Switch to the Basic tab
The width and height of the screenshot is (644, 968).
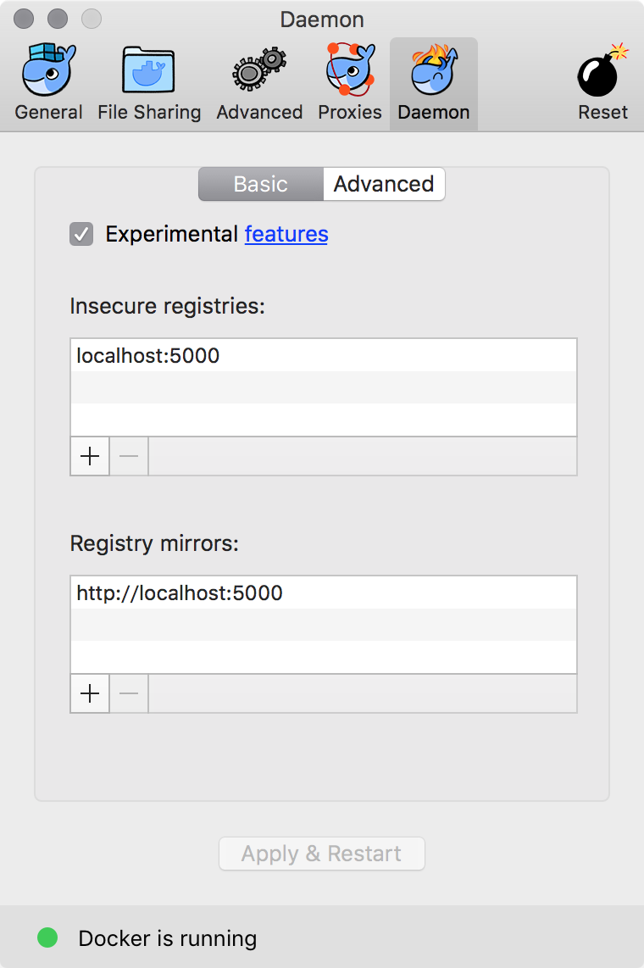tap(261, 184)
